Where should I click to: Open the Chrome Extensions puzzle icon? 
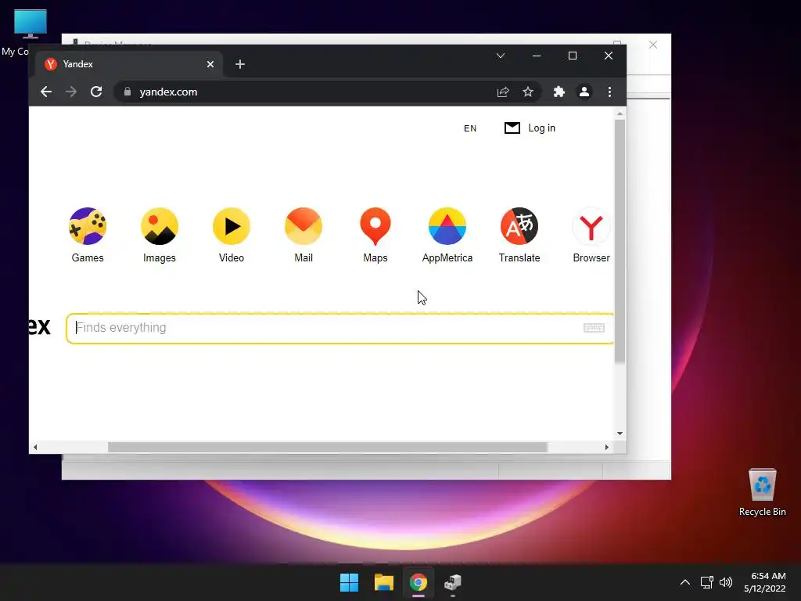coord(559,92)
